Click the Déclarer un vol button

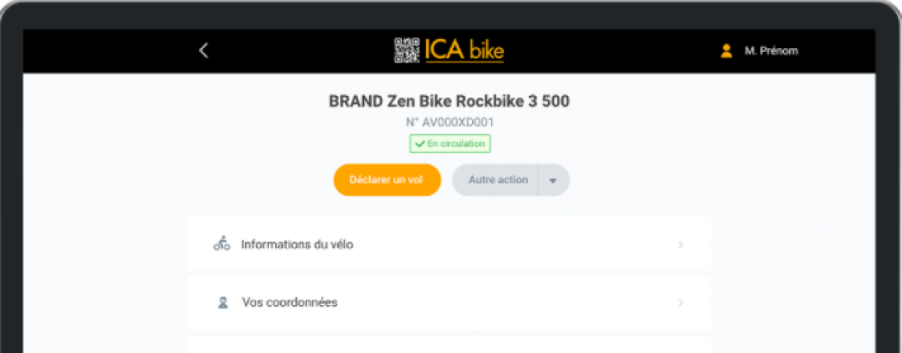[x=387, y=180]
